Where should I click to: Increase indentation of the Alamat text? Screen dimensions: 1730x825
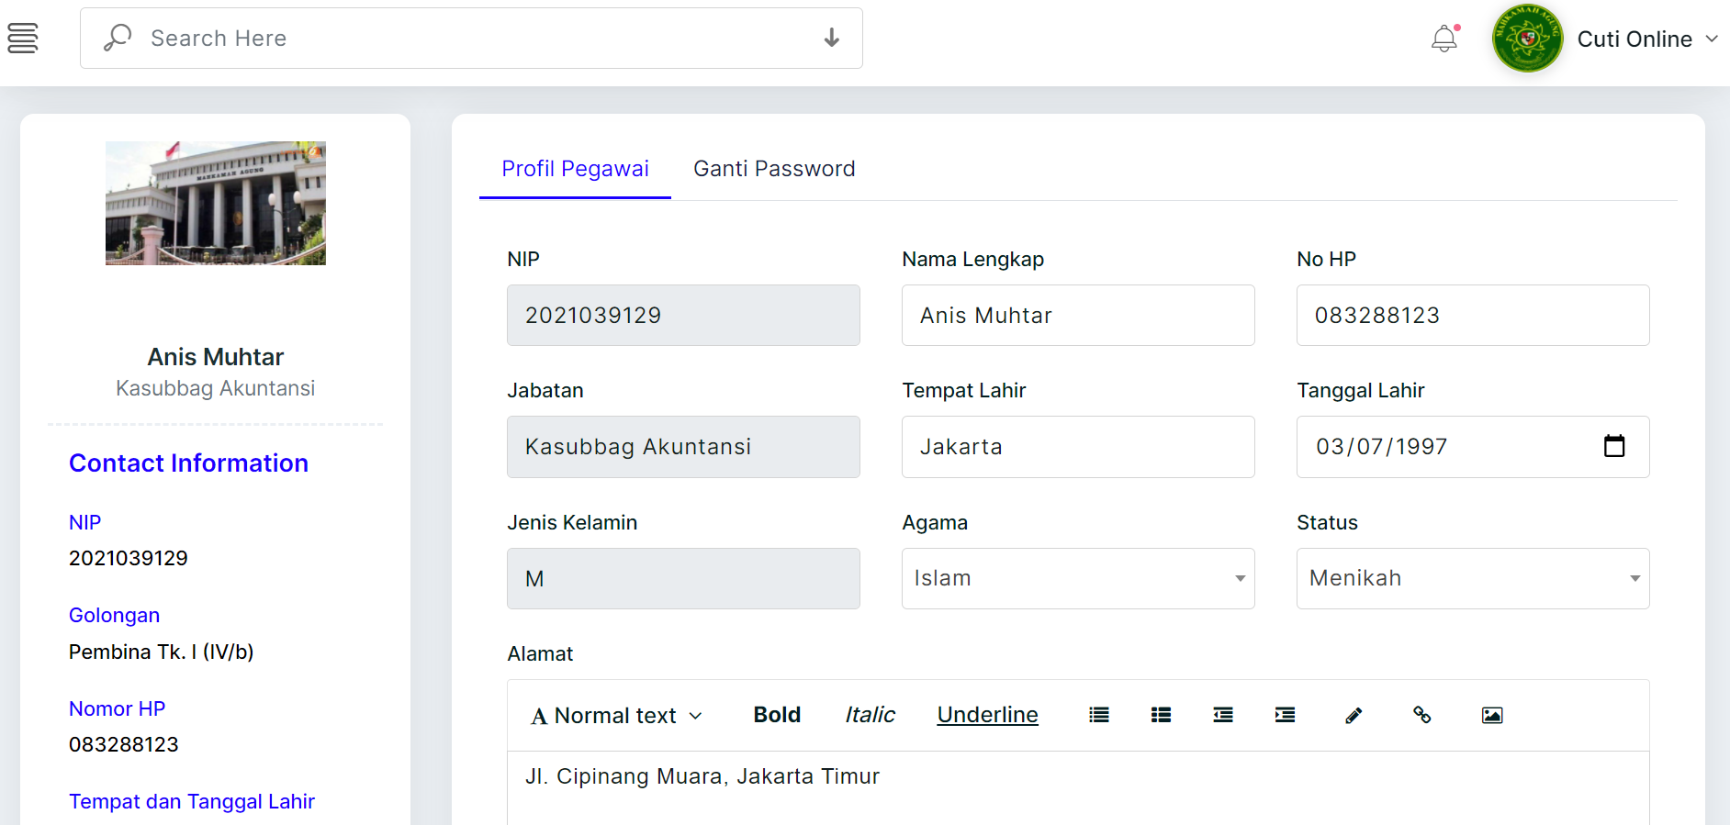[1284, 715]
